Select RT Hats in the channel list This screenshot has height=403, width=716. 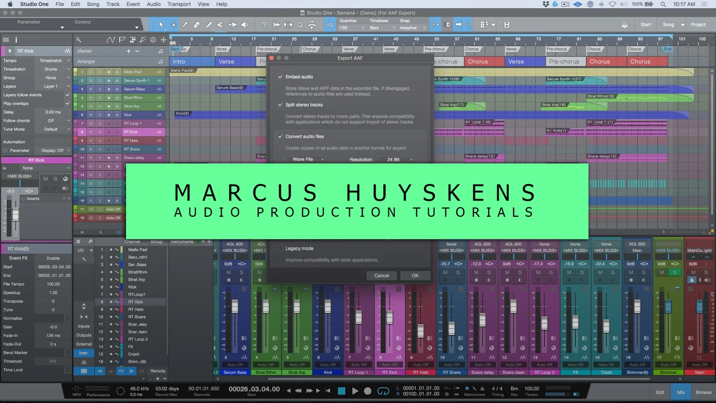pyautogui.click(x=136, y=309)
